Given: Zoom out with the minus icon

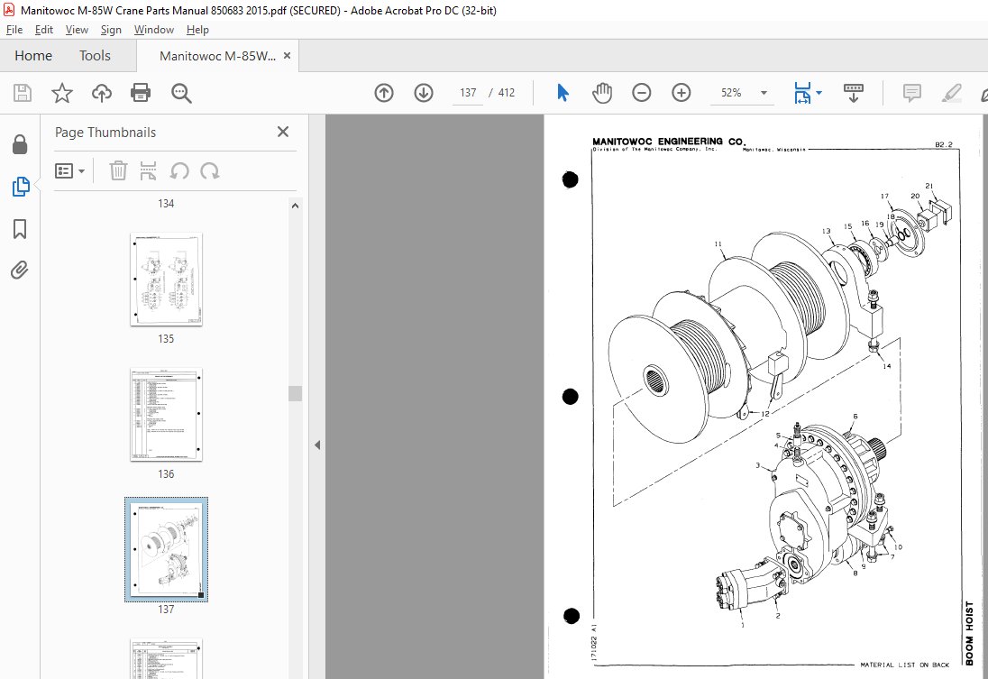Looking at the screenshot, I should tap(642, 93).
